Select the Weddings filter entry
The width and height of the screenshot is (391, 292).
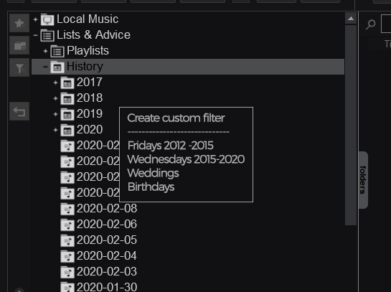153,173
